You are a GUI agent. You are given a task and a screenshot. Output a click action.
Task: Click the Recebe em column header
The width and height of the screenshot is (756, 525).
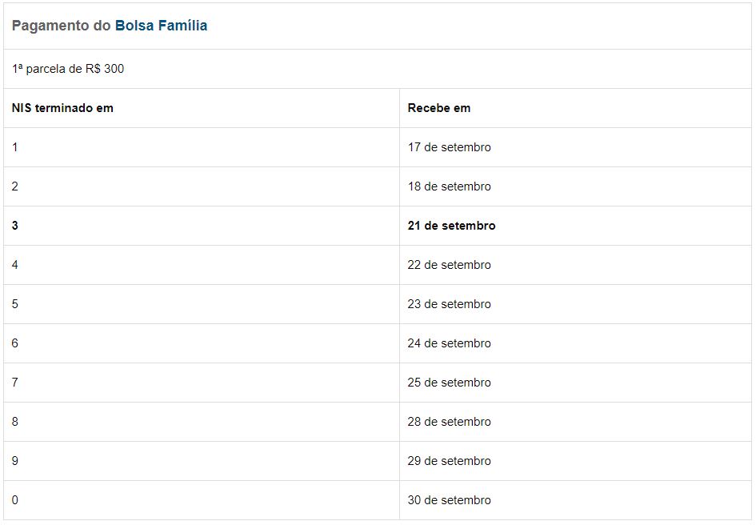click(576, 108)
